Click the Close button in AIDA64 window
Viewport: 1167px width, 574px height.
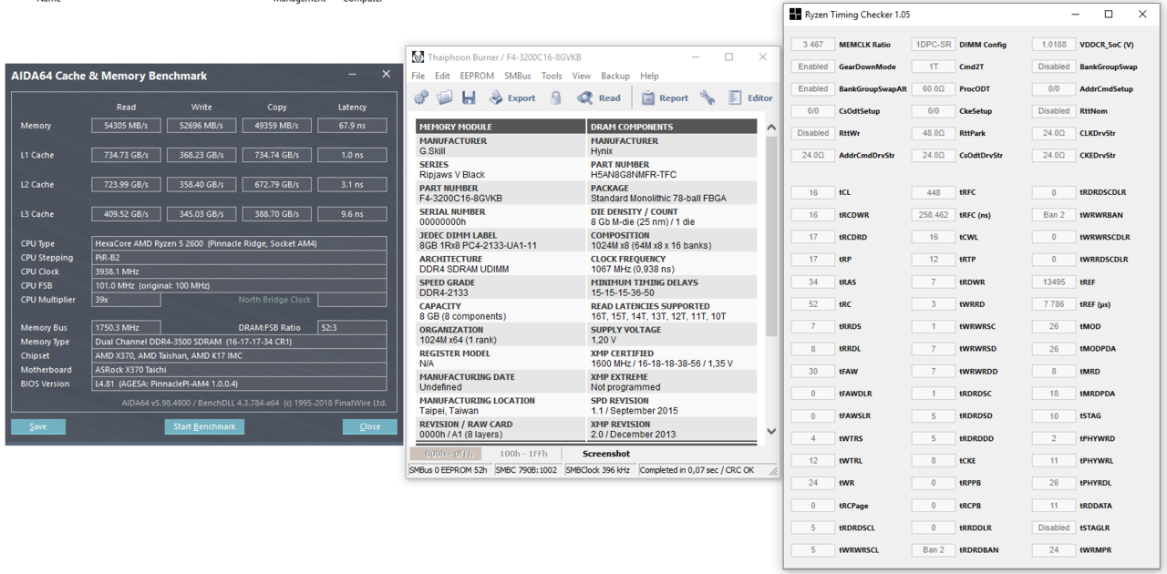click(x=370, y=426)
